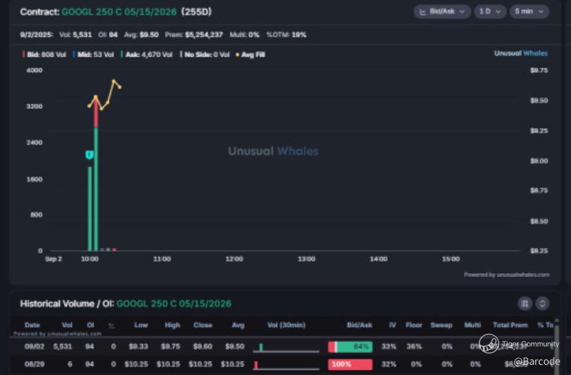Click the Historical Volume GOOGL 250 C contract link
571x375 pixels.
[174, 303]
